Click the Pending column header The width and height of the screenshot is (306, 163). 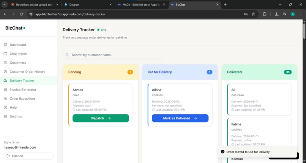point(101,72)
